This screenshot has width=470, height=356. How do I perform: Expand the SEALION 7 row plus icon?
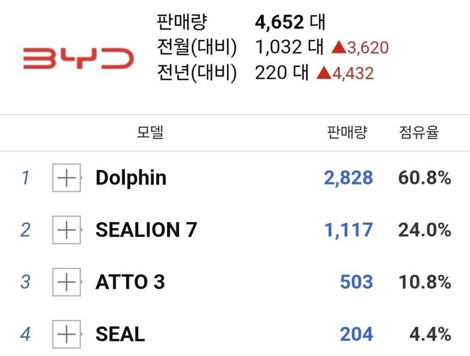(x=66, y=230)
